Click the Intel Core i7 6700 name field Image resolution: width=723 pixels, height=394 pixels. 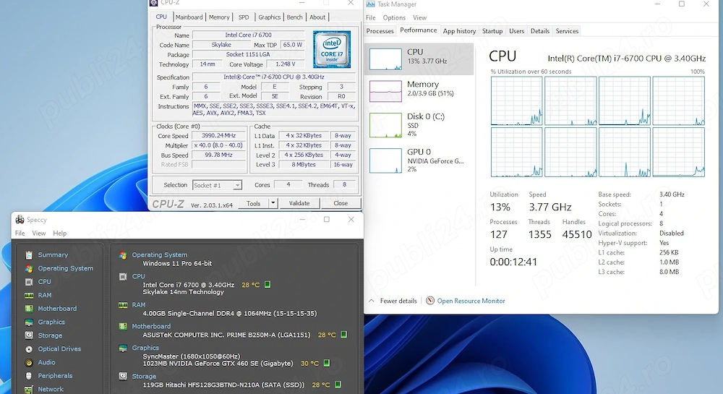click(x=248, y=35)
